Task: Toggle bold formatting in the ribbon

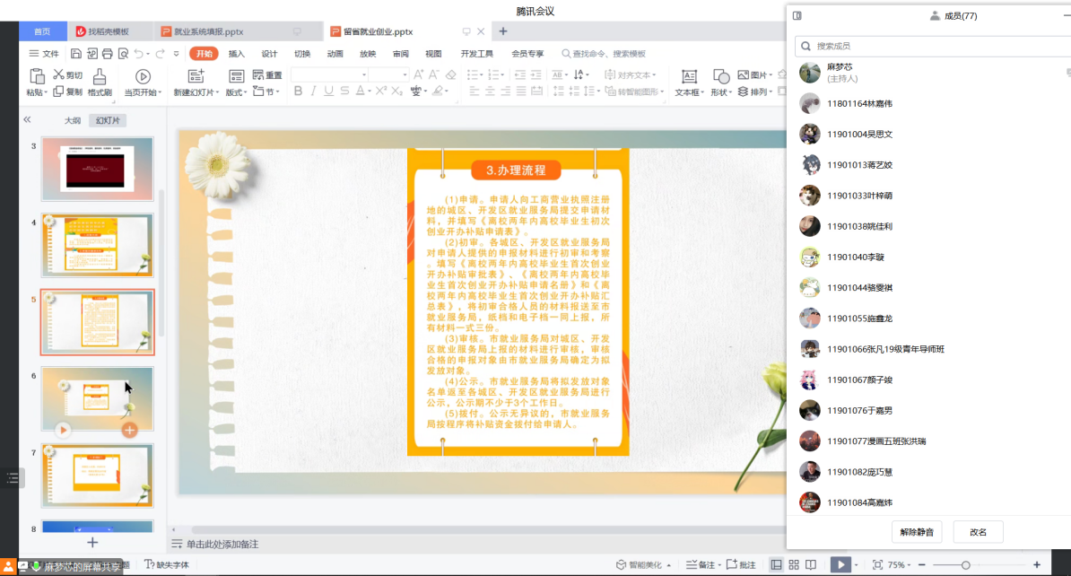Action: click(299, 92)
